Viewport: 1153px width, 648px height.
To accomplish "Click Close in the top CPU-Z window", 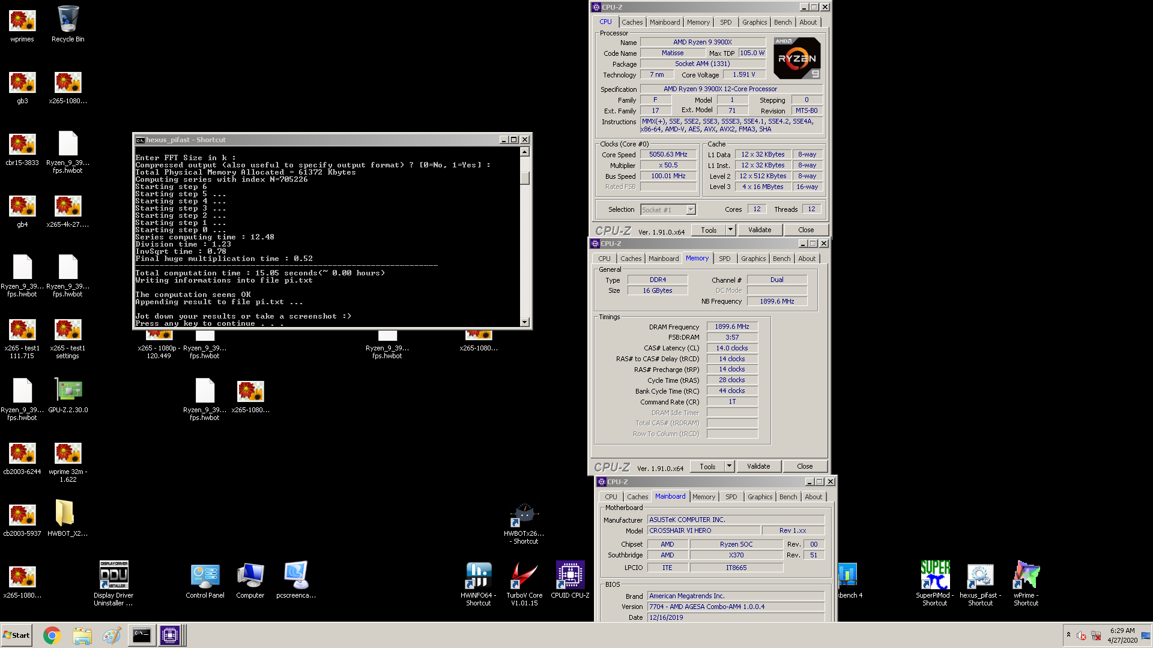I will pyautogui.click(x=806, y=230).
